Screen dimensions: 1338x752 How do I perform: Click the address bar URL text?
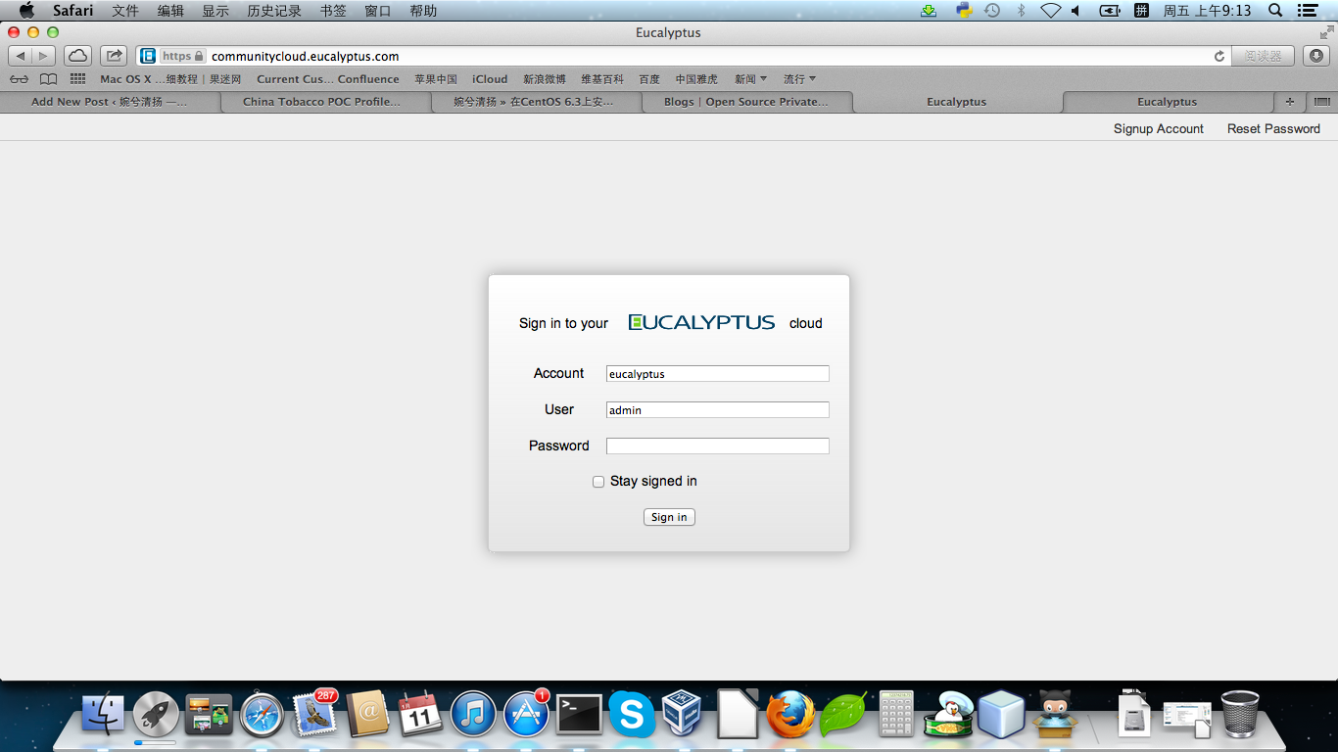pyautogui.click(x=305, y=56)
